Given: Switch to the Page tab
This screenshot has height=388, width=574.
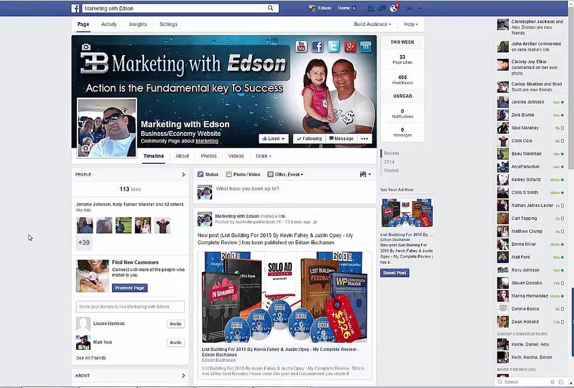Looking at the screenshot, I should coord(84,24).
